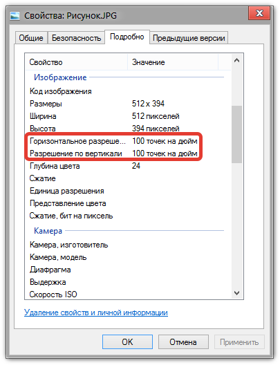Close the Рисунок.JPG properties window
Image resolution: width=280 pixels, height=365 pixels.
tap(259, 13)
